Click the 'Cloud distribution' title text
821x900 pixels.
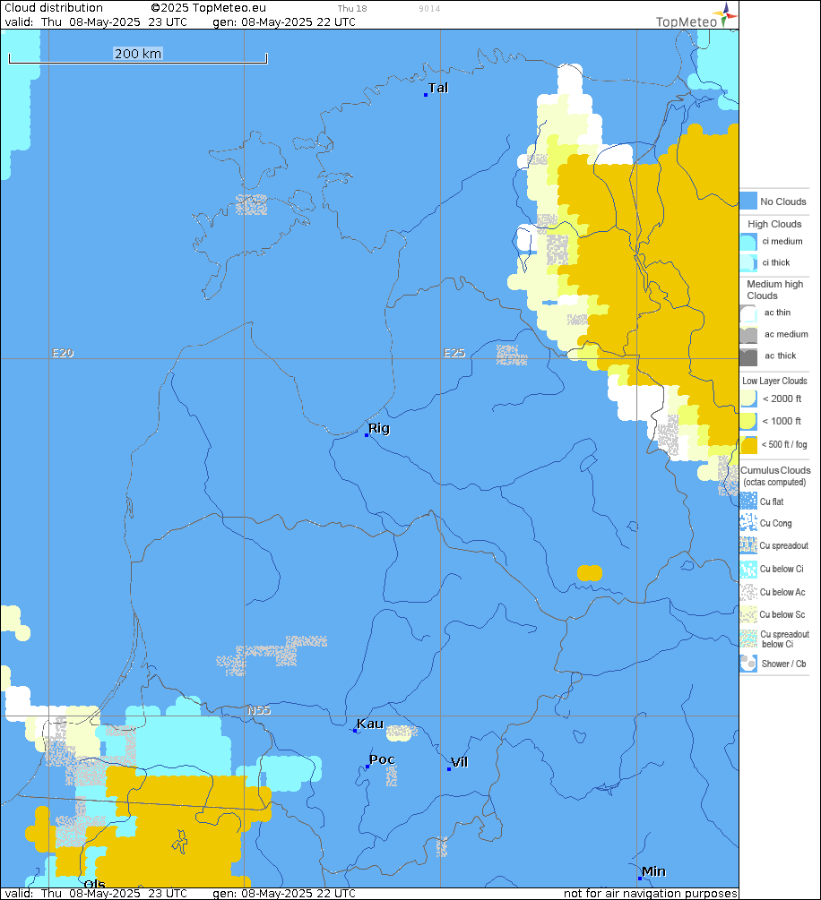click(54, 7)
